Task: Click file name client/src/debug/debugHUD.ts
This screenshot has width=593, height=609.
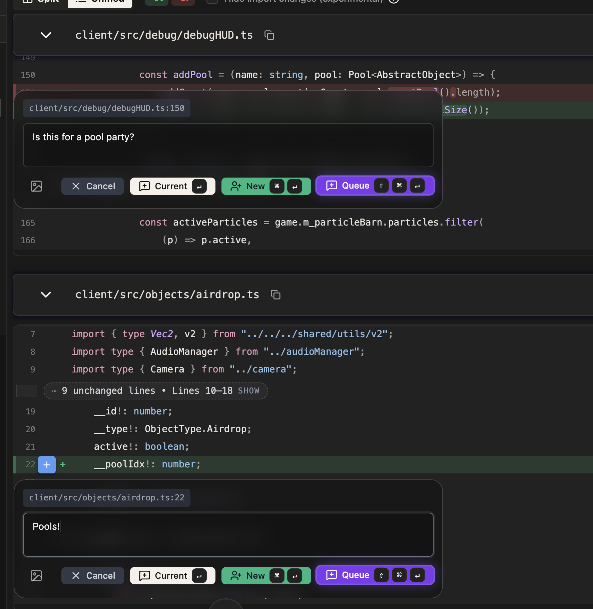Action: click(164, 35)
